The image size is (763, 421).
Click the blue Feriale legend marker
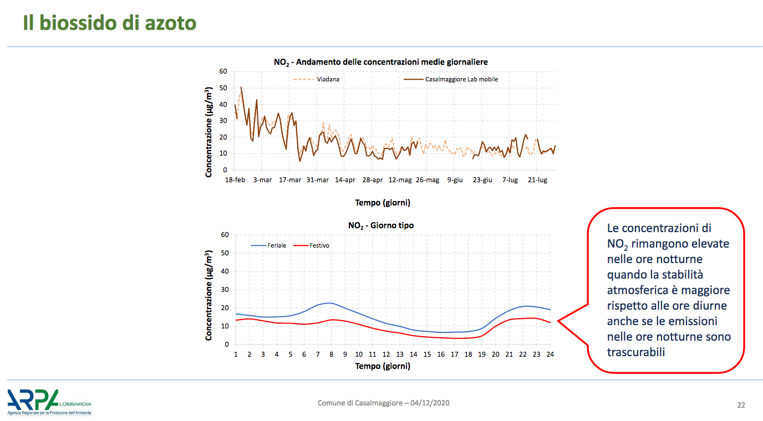258,245
